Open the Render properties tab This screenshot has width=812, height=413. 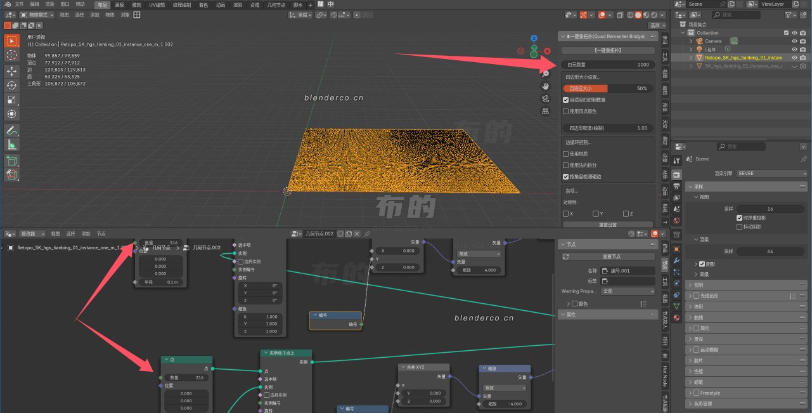point(676,174)
